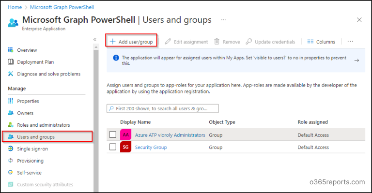Click the Roles and administrators label

point(44,125)
